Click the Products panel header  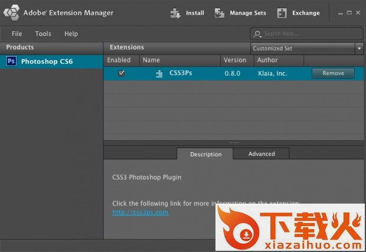(x=51, y=47)
